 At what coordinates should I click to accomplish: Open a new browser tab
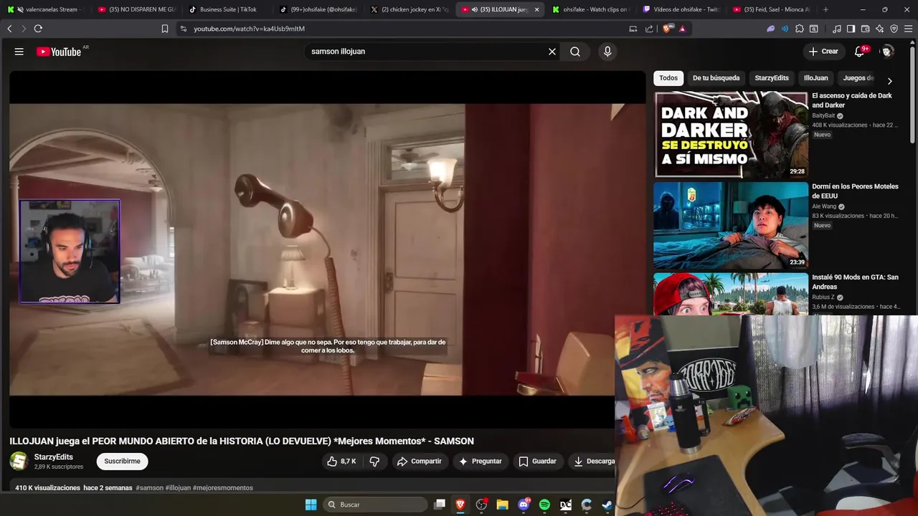tap(825, 9)
